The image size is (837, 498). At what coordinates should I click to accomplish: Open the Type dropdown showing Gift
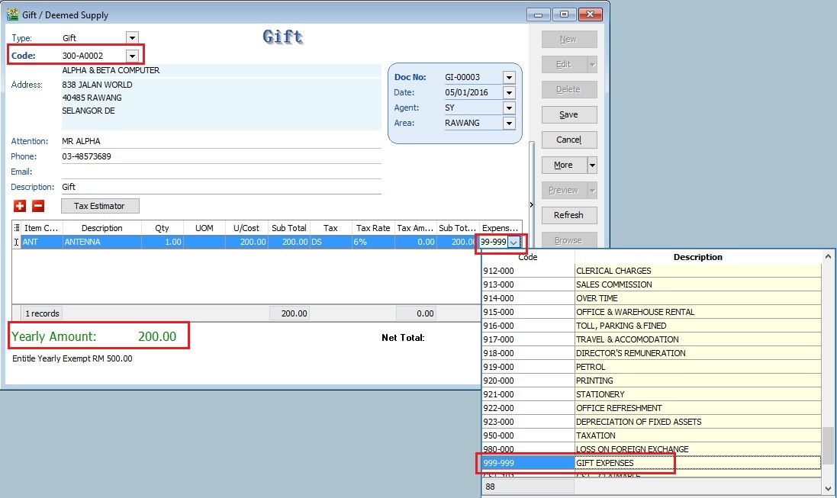[x=130, y=37]
